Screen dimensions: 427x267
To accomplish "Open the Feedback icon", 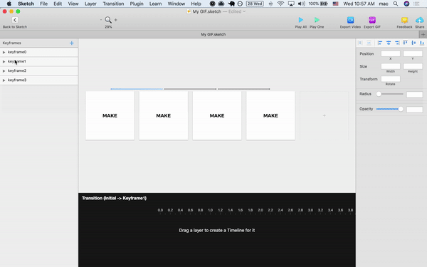I will point(404,20).
